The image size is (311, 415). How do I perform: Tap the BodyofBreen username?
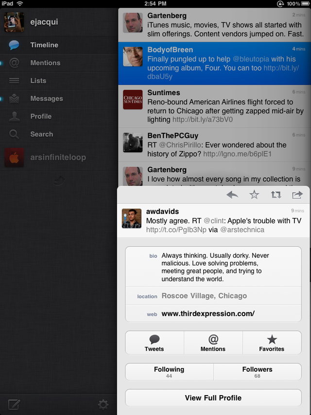[x=170, y=50]
